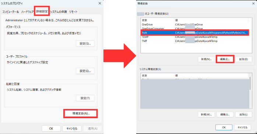The height and width of the screenshot is (134, 257).
Task: Click 新規(W)... for system variables
Action: (x=206, y=115)
